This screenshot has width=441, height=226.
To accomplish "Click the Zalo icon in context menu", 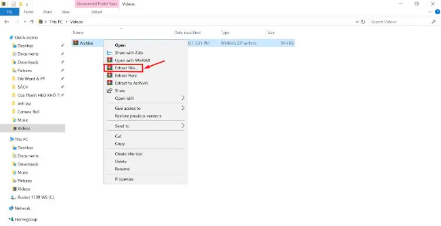I will coord(109,52).
